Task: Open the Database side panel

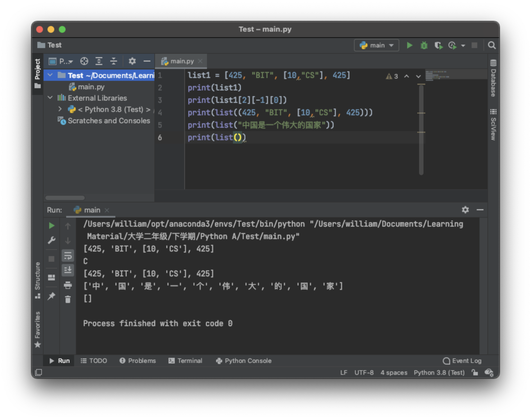Action: (x=493, y=78)
